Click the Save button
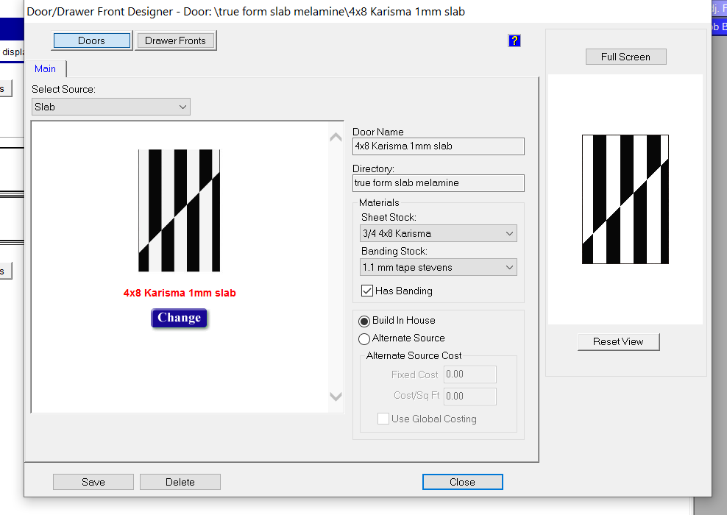The width and height of the screenshot is (727, 515). pos(93,482)
